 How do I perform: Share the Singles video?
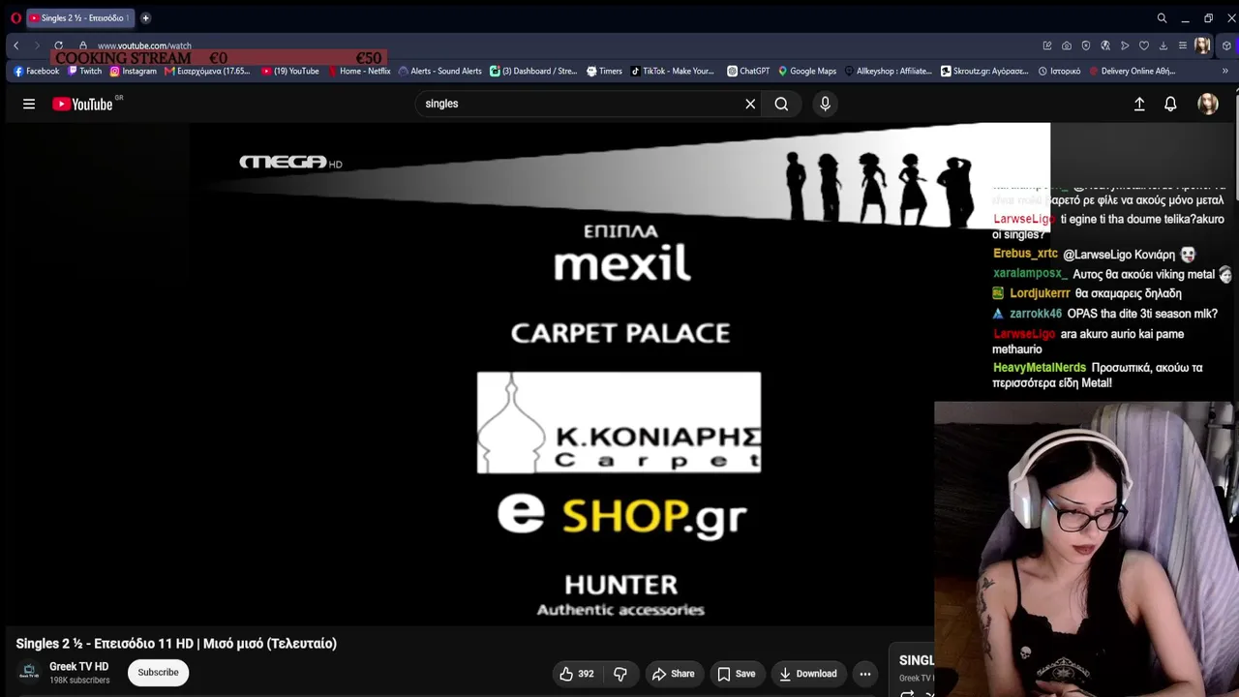tap(673, 674)
